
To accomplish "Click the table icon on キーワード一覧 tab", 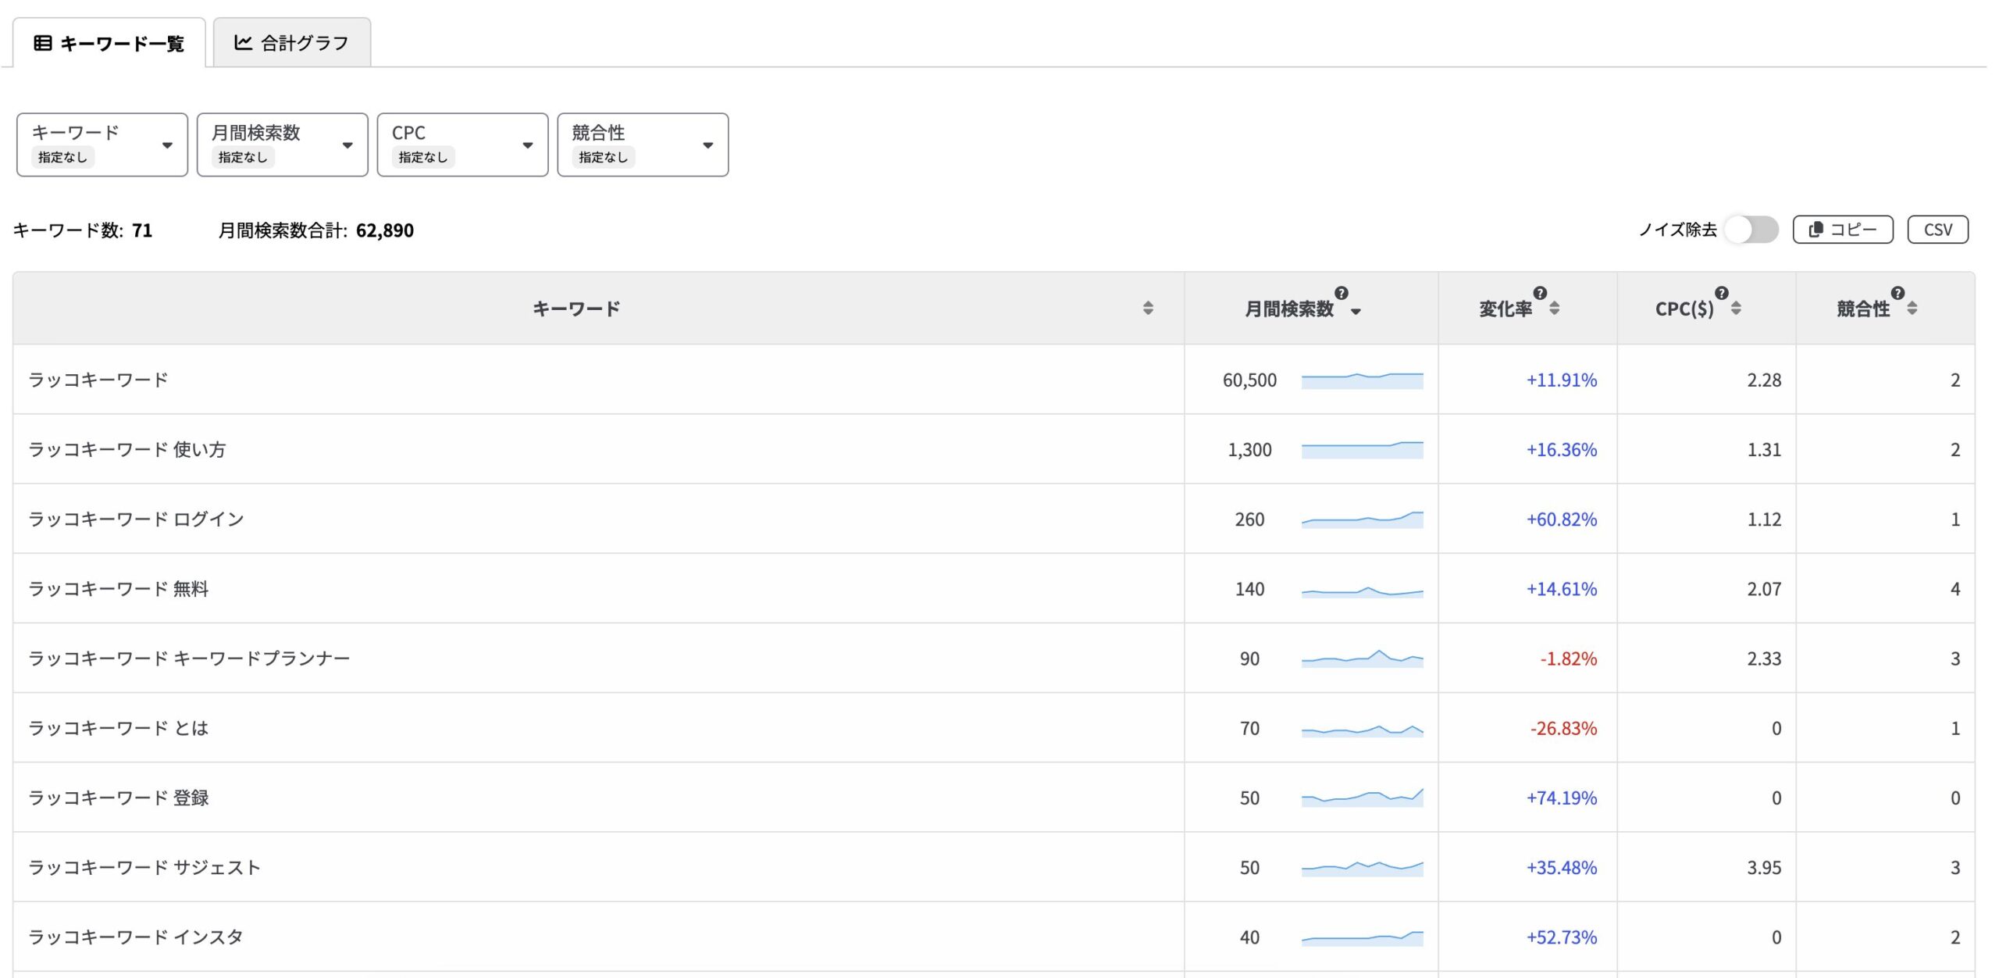I will (x=43, y=43).
